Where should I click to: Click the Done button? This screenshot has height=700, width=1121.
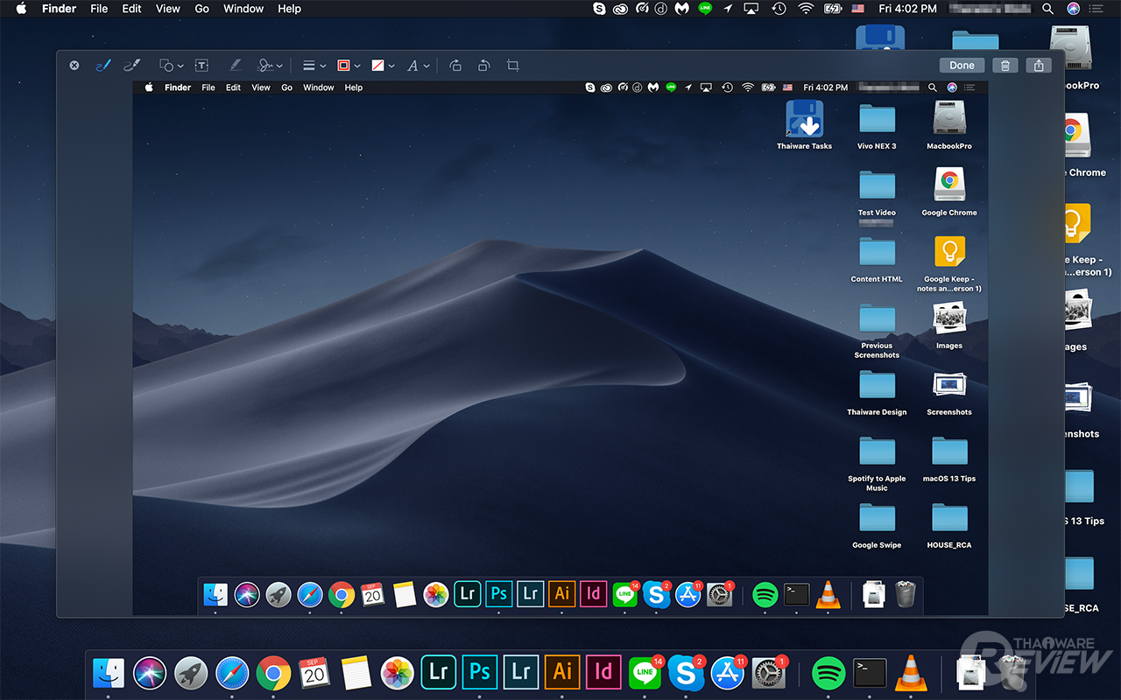click(962, 66)
